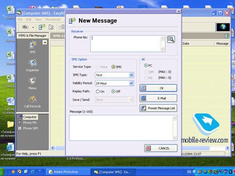Click inside the Message text area
Viewport: 235px width, 176px height.
[121, 128]
